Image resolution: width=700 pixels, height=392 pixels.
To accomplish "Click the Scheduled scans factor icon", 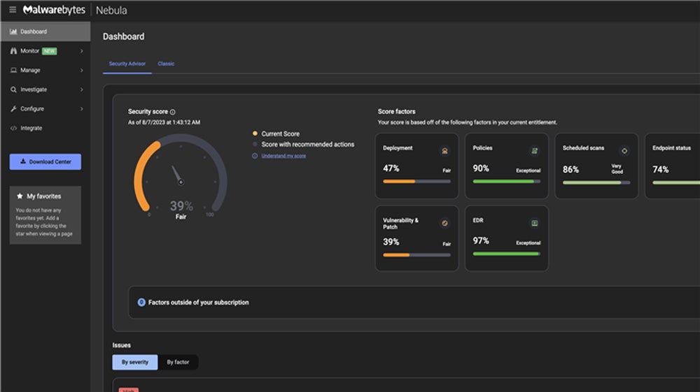I will [624, 151].
